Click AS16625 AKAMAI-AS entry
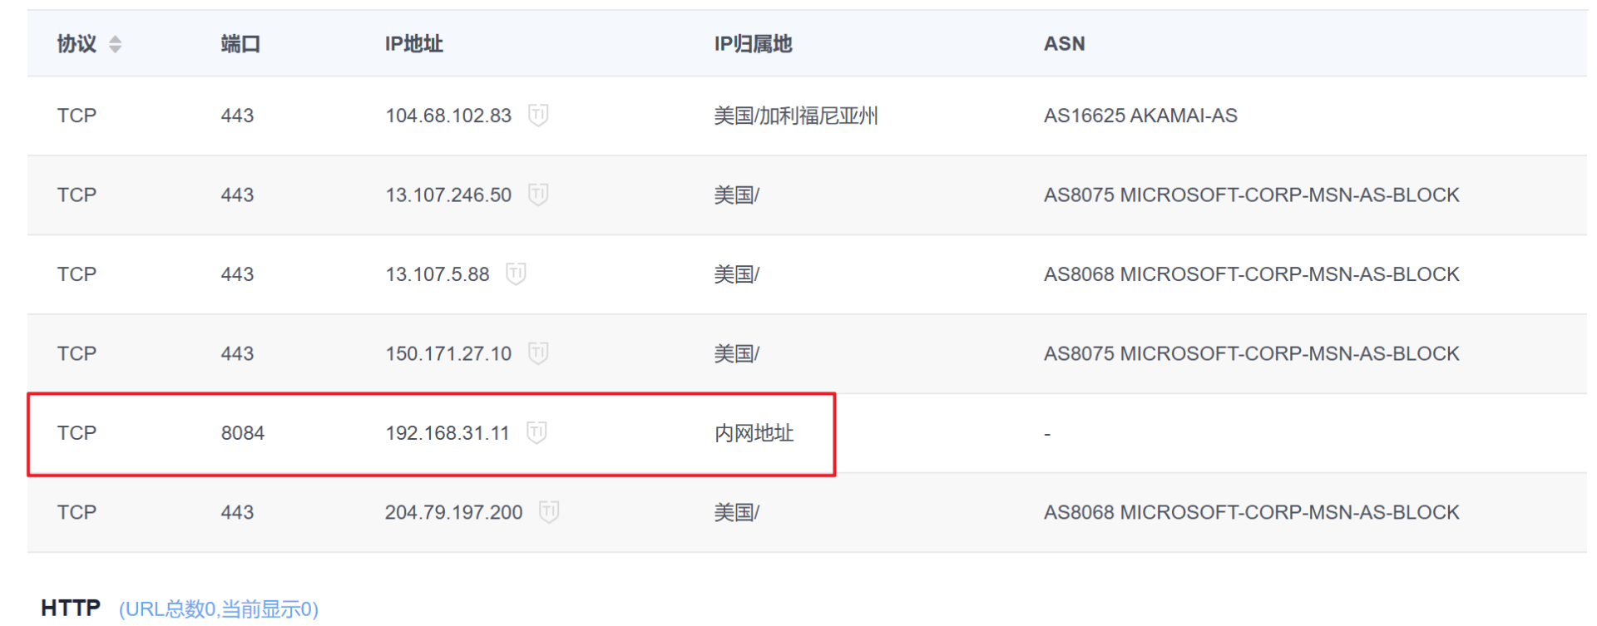This screenshot has height=626, width=1597. pos(1140,116)
